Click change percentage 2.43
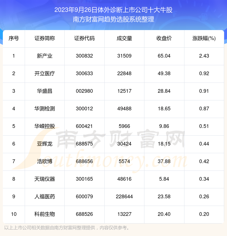Screen dimensions: 227x236 click(x=204, y=56)
